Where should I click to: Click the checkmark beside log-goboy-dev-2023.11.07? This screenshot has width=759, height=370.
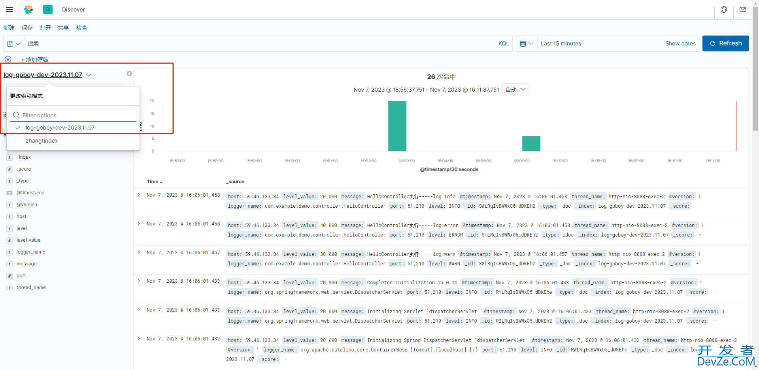click(18, 128)
